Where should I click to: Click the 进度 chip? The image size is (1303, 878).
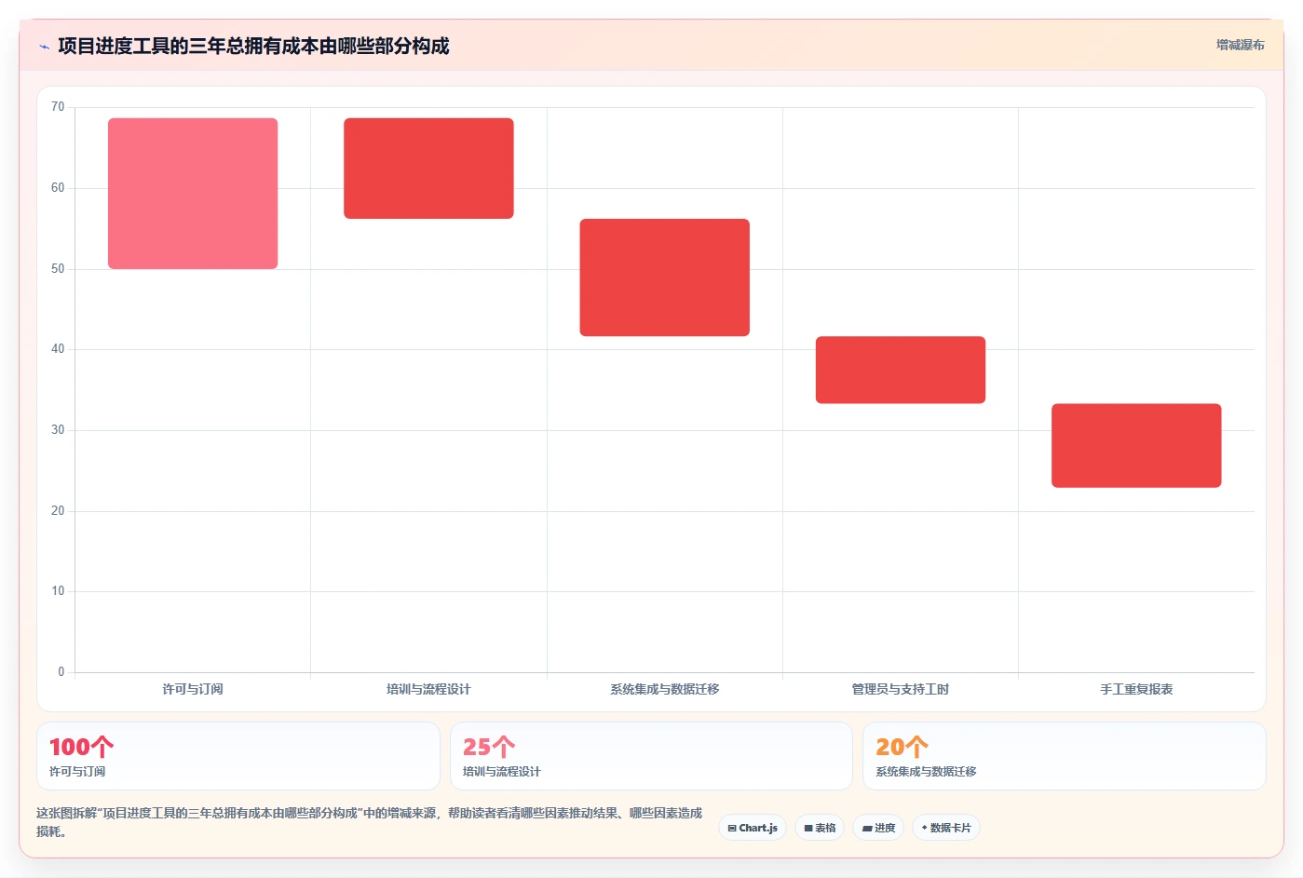tap(878, 828)
